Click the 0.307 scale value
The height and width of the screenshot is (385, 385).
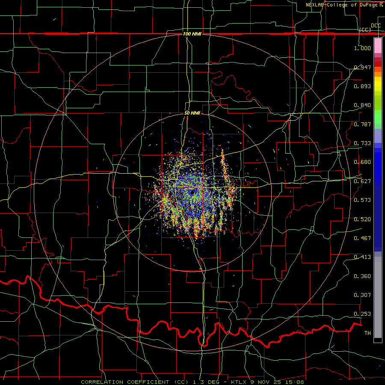click(x=362, y=295)
